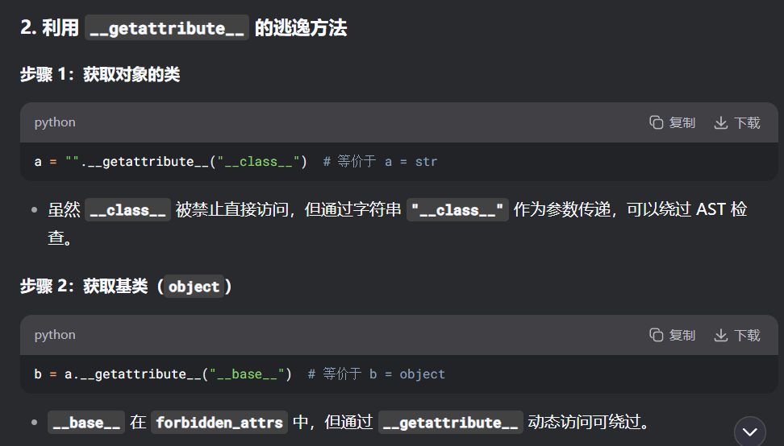The image size is (784, 446).
Task: Click the quoted "__class__" inline code in the bullet
Action: click(457, 210)
